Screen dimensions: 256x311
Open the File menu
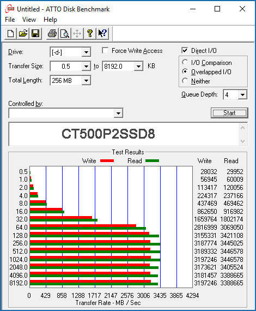[10, 20]
